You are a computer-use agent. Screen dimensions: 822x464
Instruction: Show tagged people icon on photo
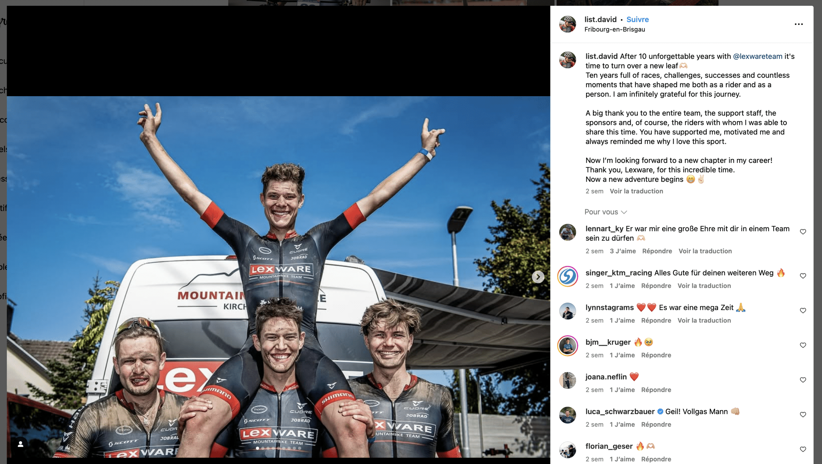pyautogui.click(x=20, y=443)
